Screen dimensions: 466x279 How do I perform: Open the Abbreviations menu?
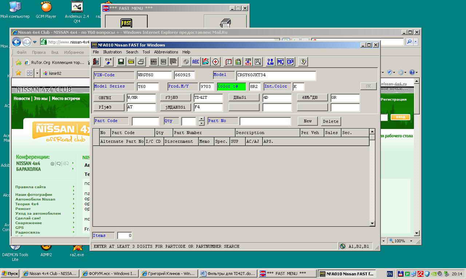coord(166,52)
